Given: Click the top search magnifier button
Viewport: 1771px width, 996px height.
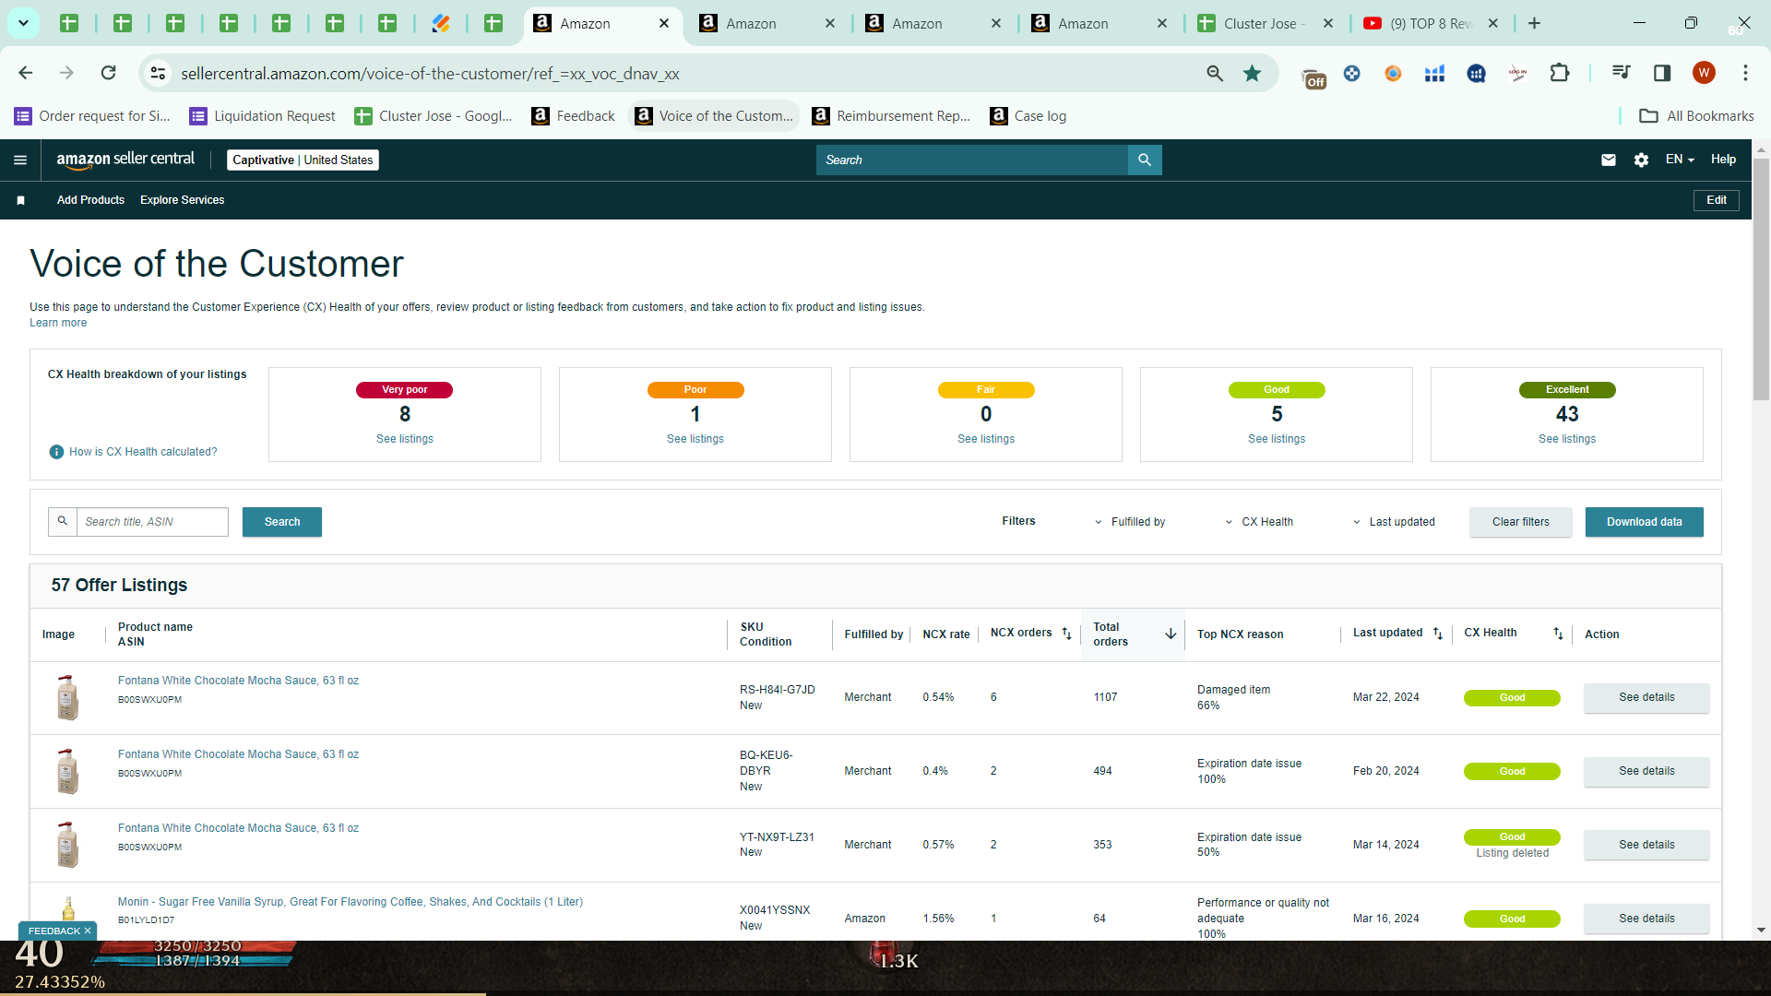Looking at the screenshot, I should tap(1145, 160).
